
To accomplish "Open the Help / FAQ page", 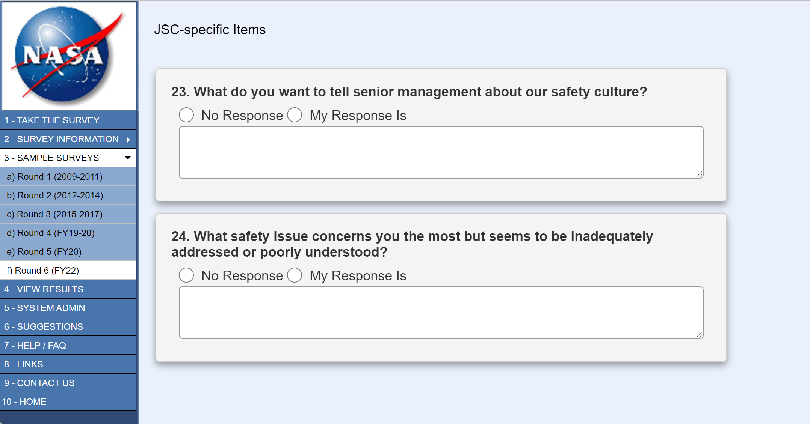I will (x=35, y=346).
